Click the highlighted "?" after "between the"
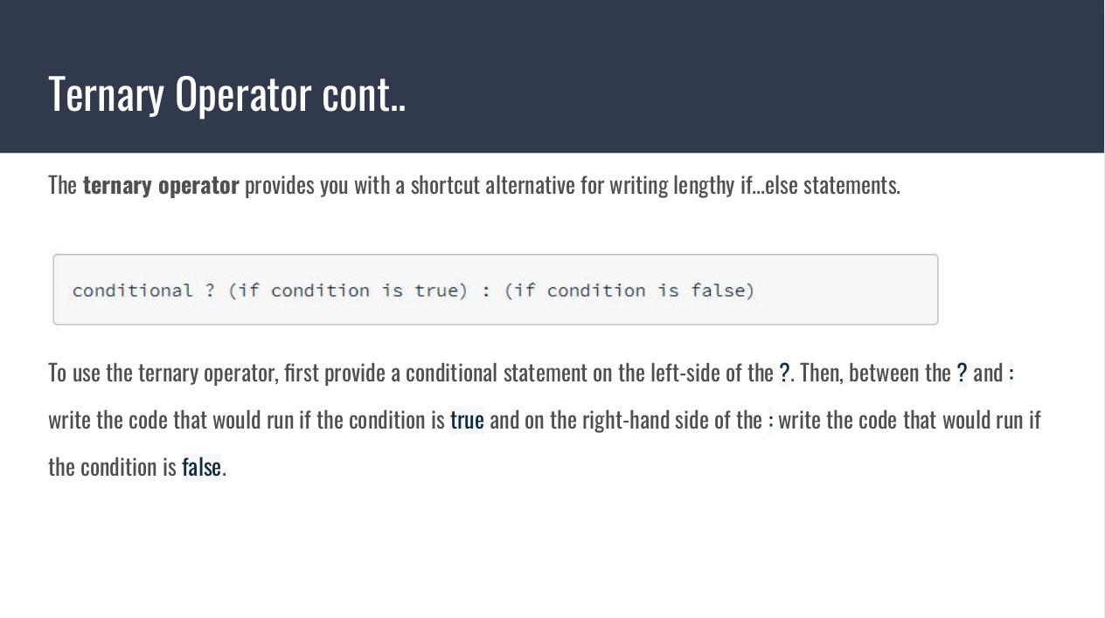Screen dimensions: 1105x618 962,374
